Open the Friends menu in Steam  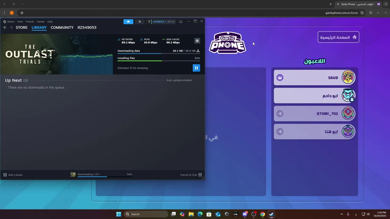tap(30, 22)
